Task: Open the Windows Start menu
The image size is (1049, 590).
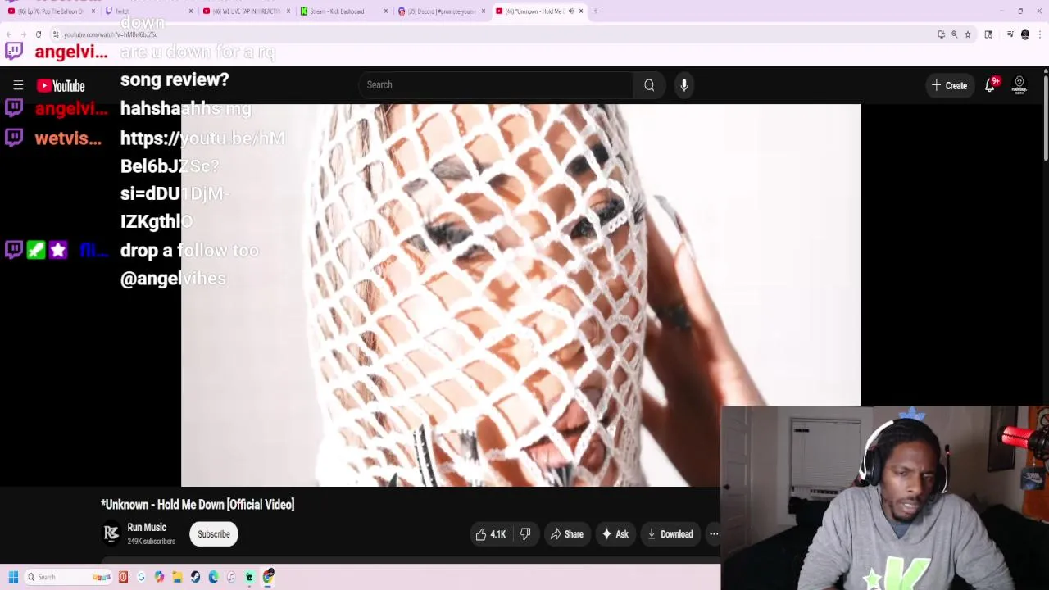Action: tap(13, 577)
